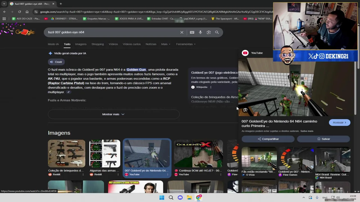Open the browser home page icon

tap(27, 12)
